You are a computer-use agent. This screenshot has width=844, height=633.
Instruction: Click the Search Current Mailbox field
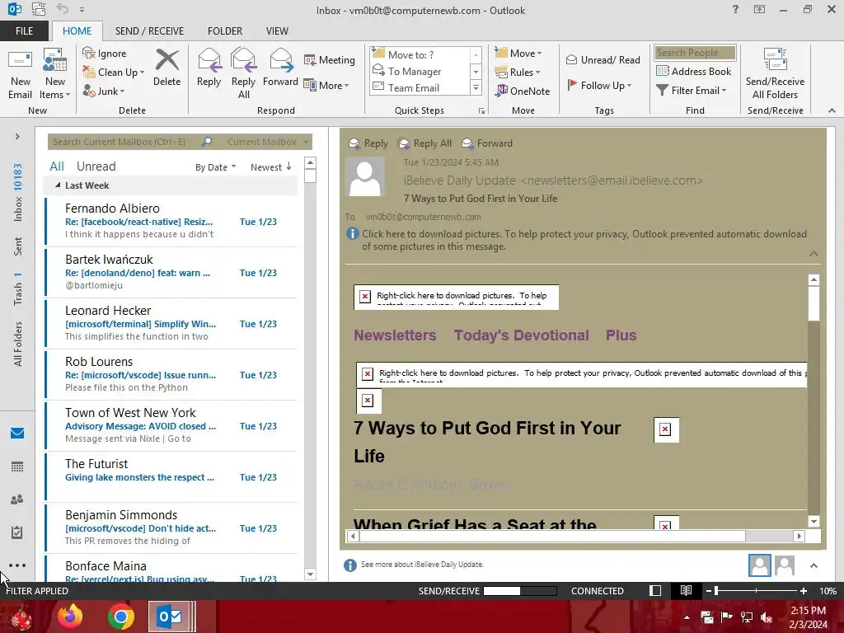point(124,142)
